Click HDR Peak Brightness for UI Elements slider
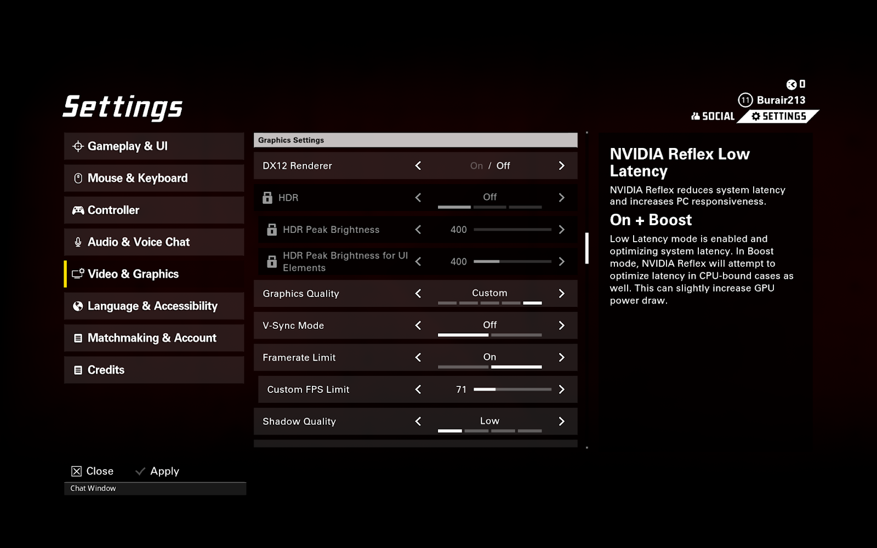This screenshot has height=548, width=877. click(x=512, y=261)
